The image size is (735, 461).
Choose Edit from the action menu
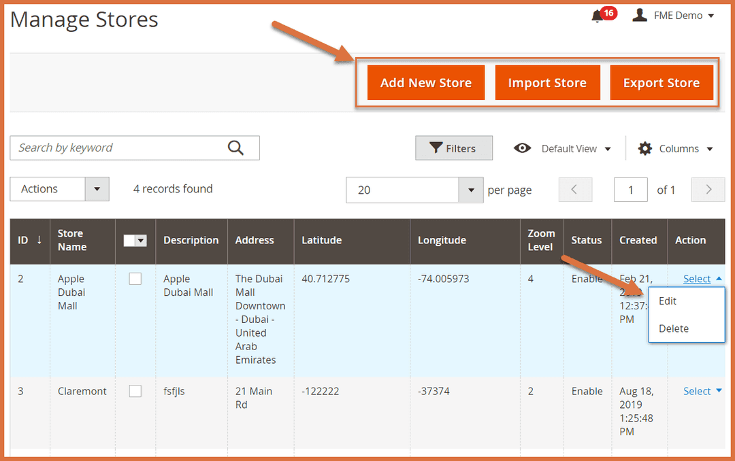click(668, 301)
